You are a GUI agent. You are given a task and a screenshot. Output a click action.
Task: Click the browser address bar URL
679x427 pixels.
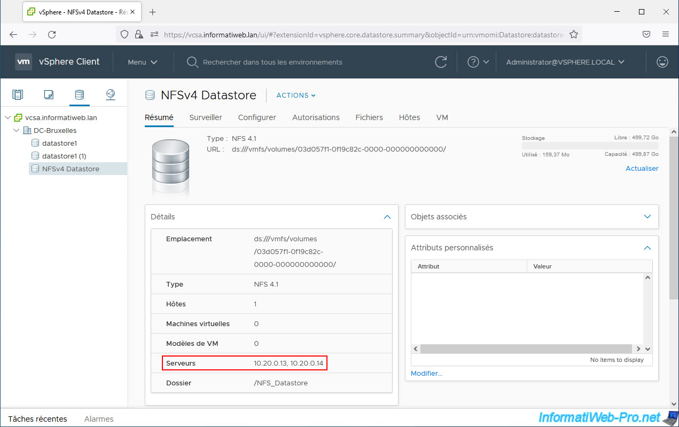(363, 34)
